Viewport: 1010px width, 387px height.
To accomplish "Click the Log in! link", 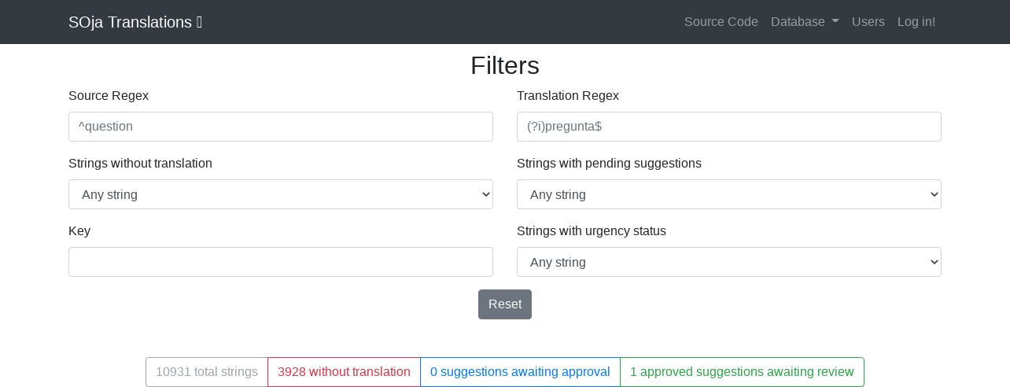I will coord(916,22).
